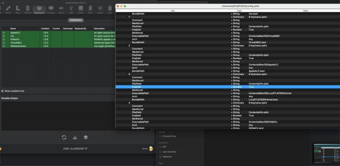Select Network in the Finder sidebar
The width and height of the screenshot is (340, 166).
click(x=165, y=157)
